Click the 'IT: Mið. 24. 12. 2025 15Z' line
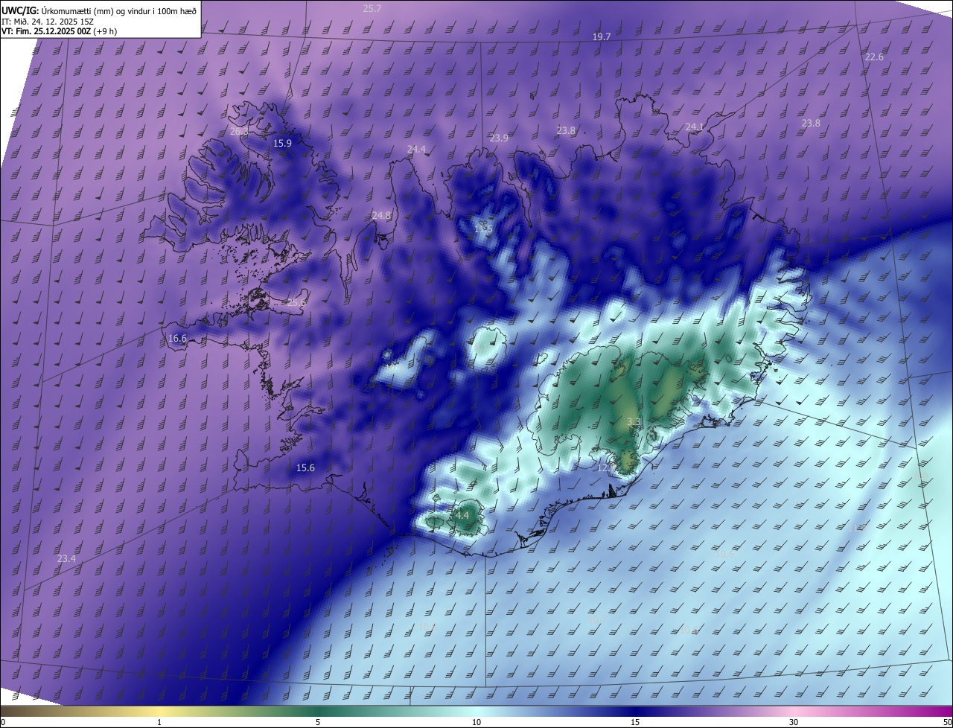Image resolution: width=953 pixels, height=728 pixels. [48, 22]
